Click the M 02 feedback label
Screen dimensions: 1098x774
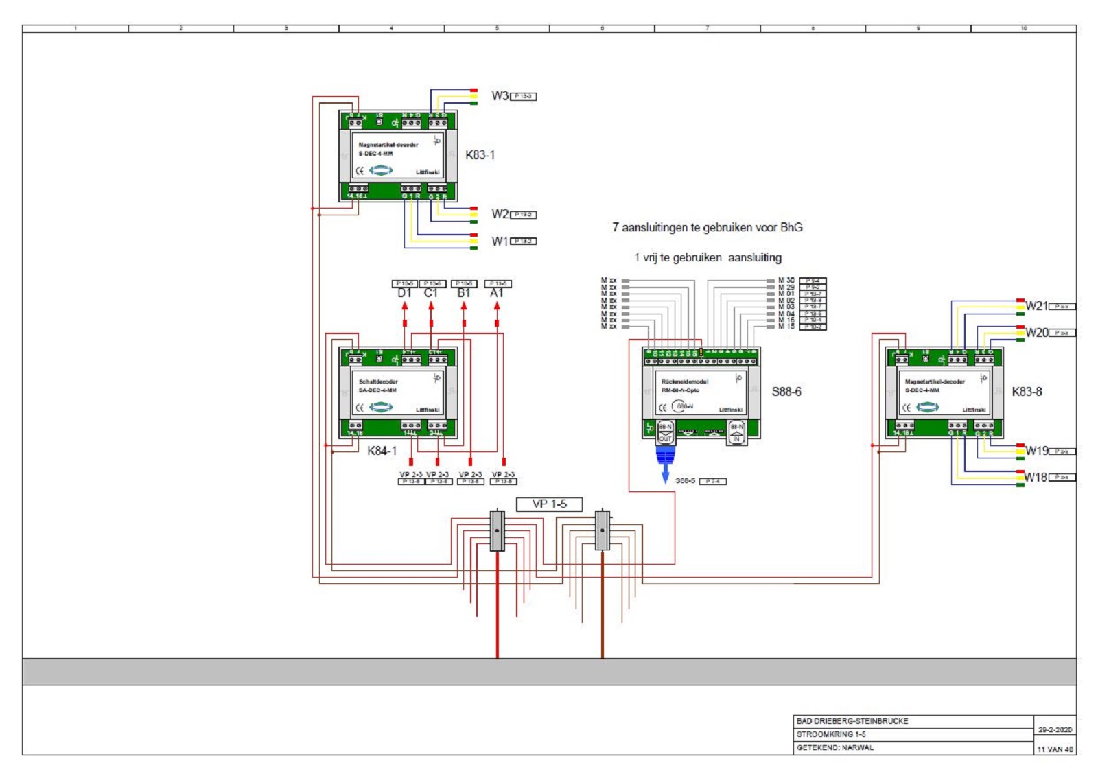pyautogui.click(x=786, y=301)
